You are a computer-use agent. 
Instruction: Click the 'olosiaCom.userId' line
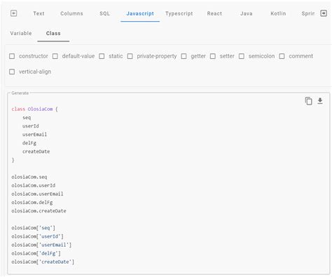(x=34, y=185)
